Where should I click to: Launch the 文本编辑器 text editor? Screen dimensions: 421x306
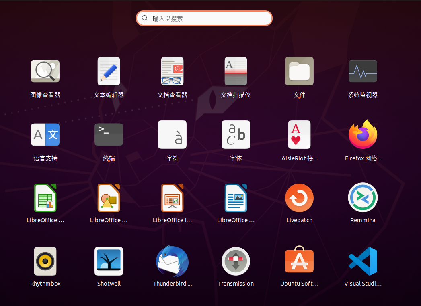coord(109,71)
